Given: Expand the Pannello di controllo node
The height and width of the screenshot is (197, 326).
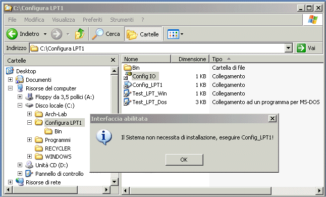Looking at the screenshot, I should click(20, 173).
